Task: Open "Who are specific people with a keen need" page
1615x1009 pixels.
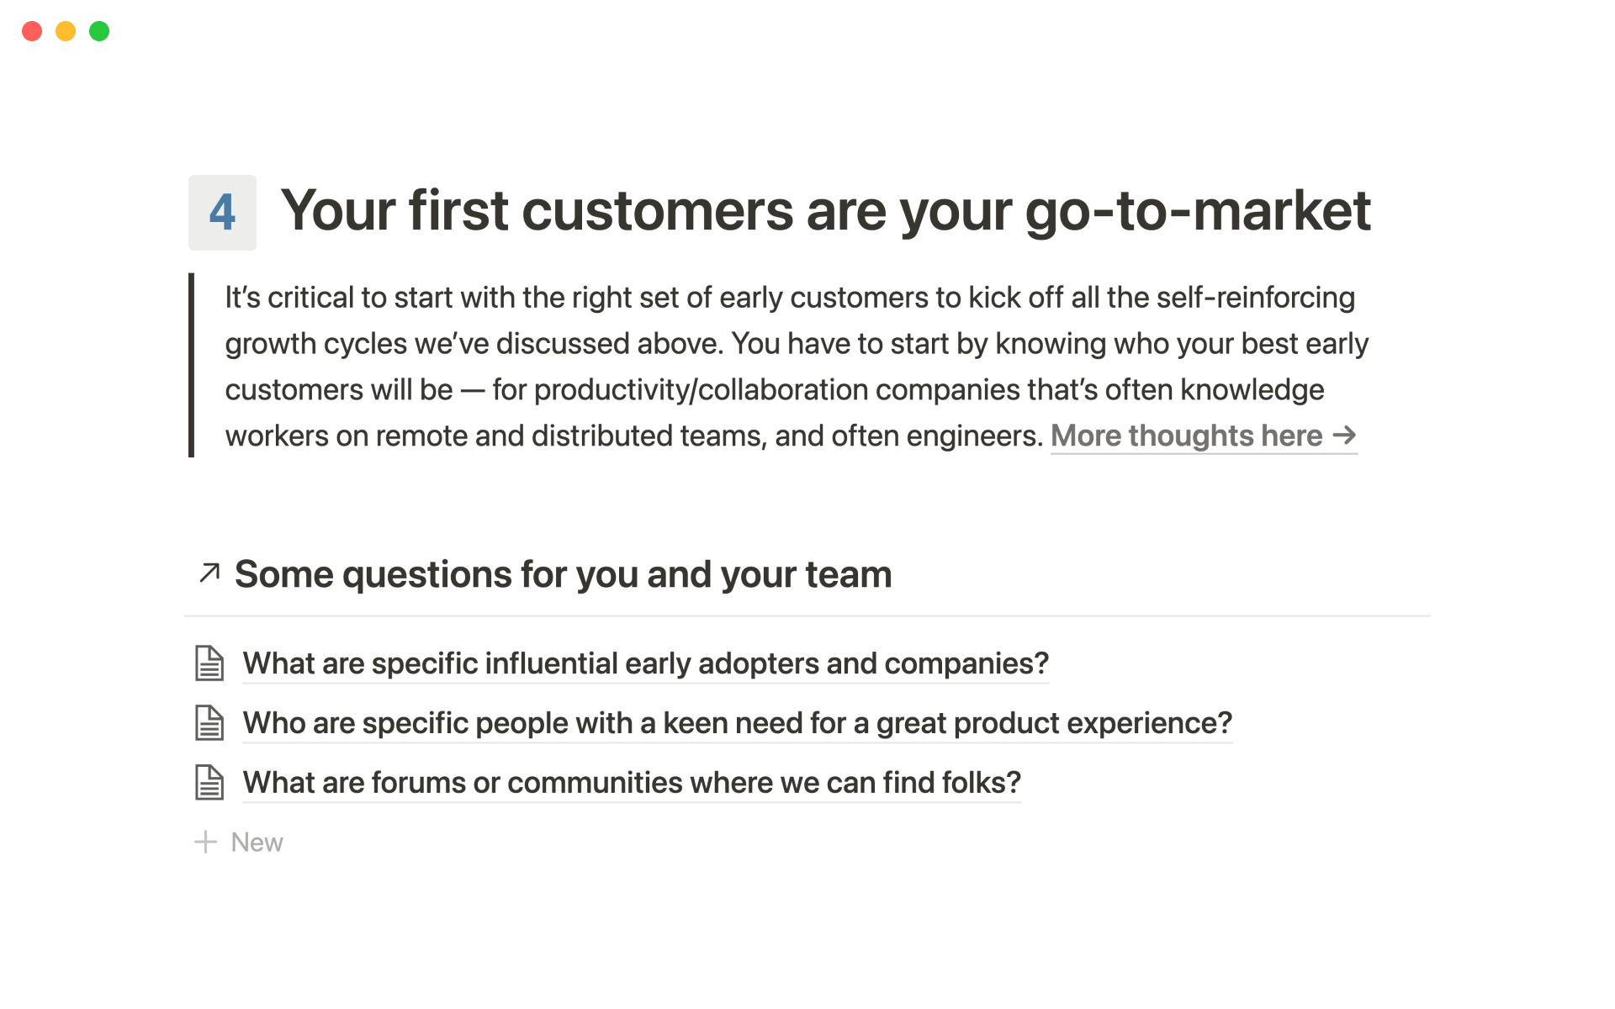Action: 737,723
